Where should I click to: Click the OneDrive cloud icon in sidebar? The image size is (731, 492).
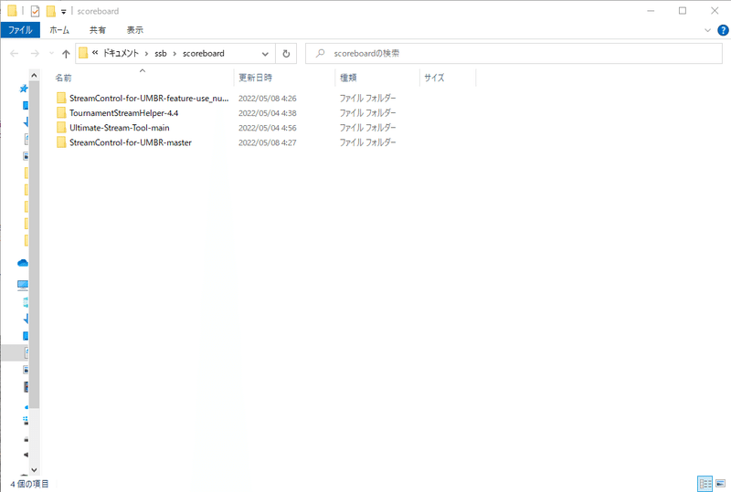[22, 263]
